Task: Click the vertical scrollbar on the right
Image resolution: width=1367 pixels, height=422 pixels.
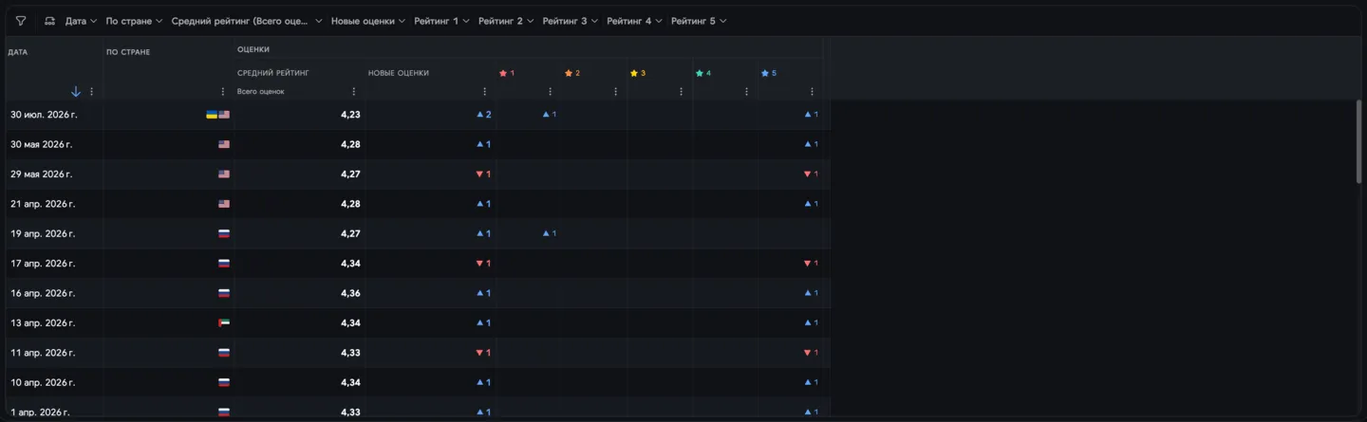Action: pos(1359,142)
